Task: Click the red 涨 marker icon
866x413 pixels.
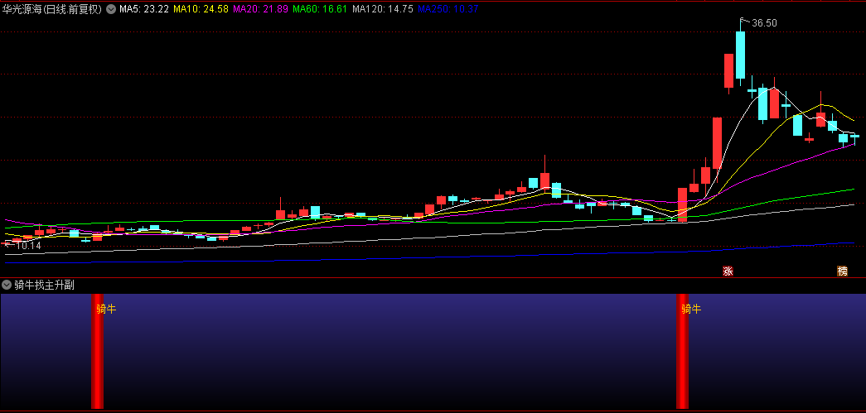Action: pyautogui.click(x=728, y=271)
